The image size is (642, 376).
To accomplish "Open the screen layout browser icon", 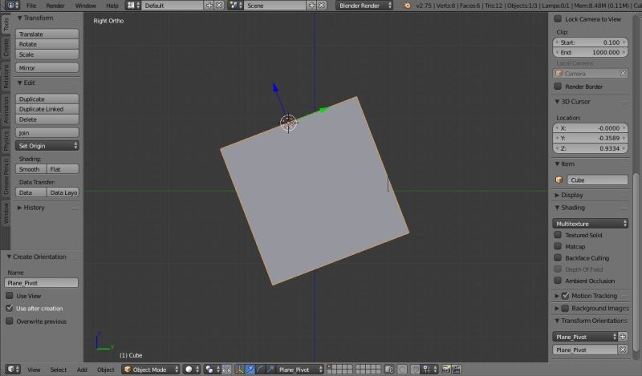I will point(133,6).
